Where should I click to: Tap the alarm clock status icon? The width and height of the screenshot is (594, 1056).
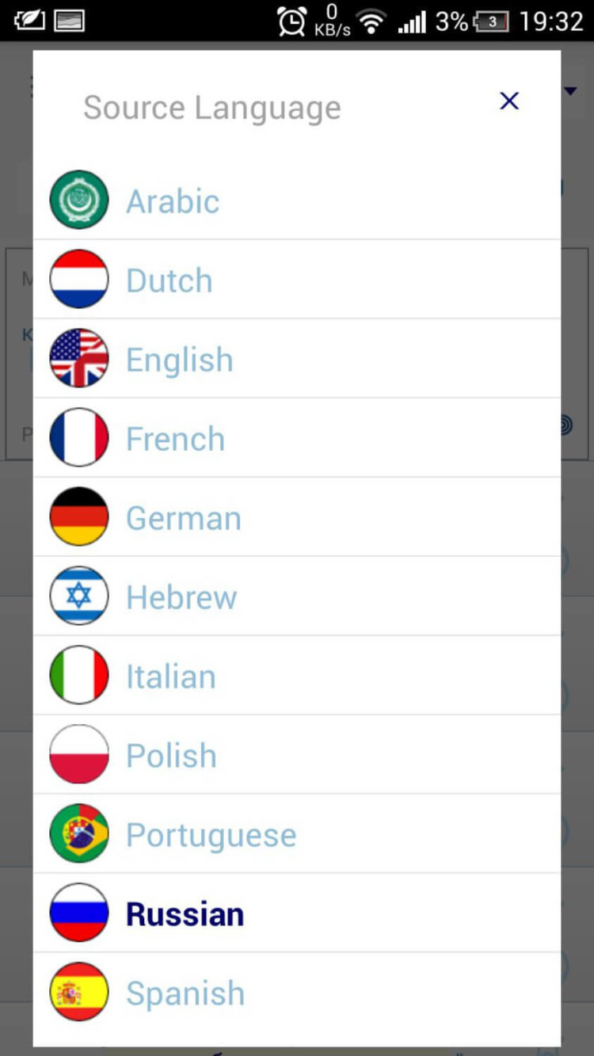click(291, 21)
